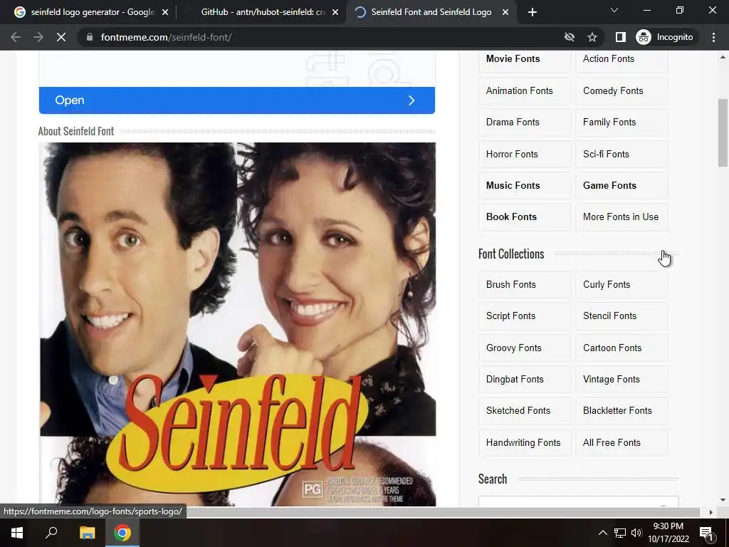Open Action Fonts category
Image resolution: width=729 pixels, height=547 pixels.
tap(622, 59)
